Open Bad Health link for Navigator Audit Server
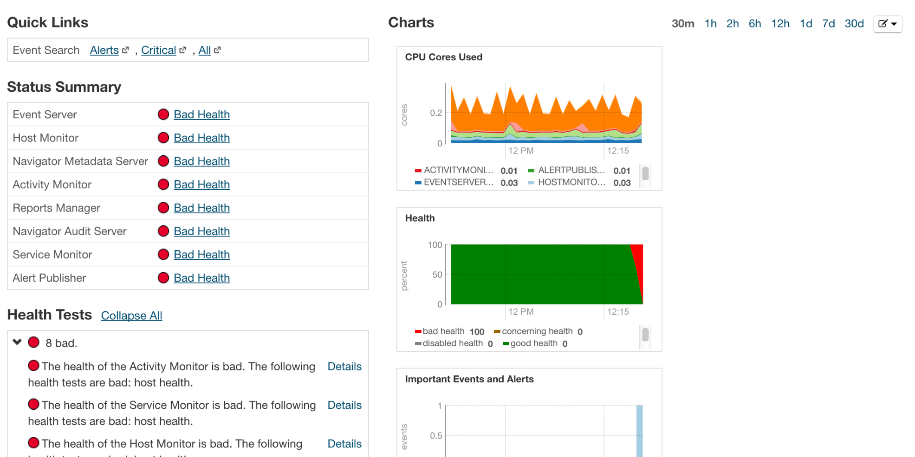Viewport: 915px width, 457px height. click(201, 231)
